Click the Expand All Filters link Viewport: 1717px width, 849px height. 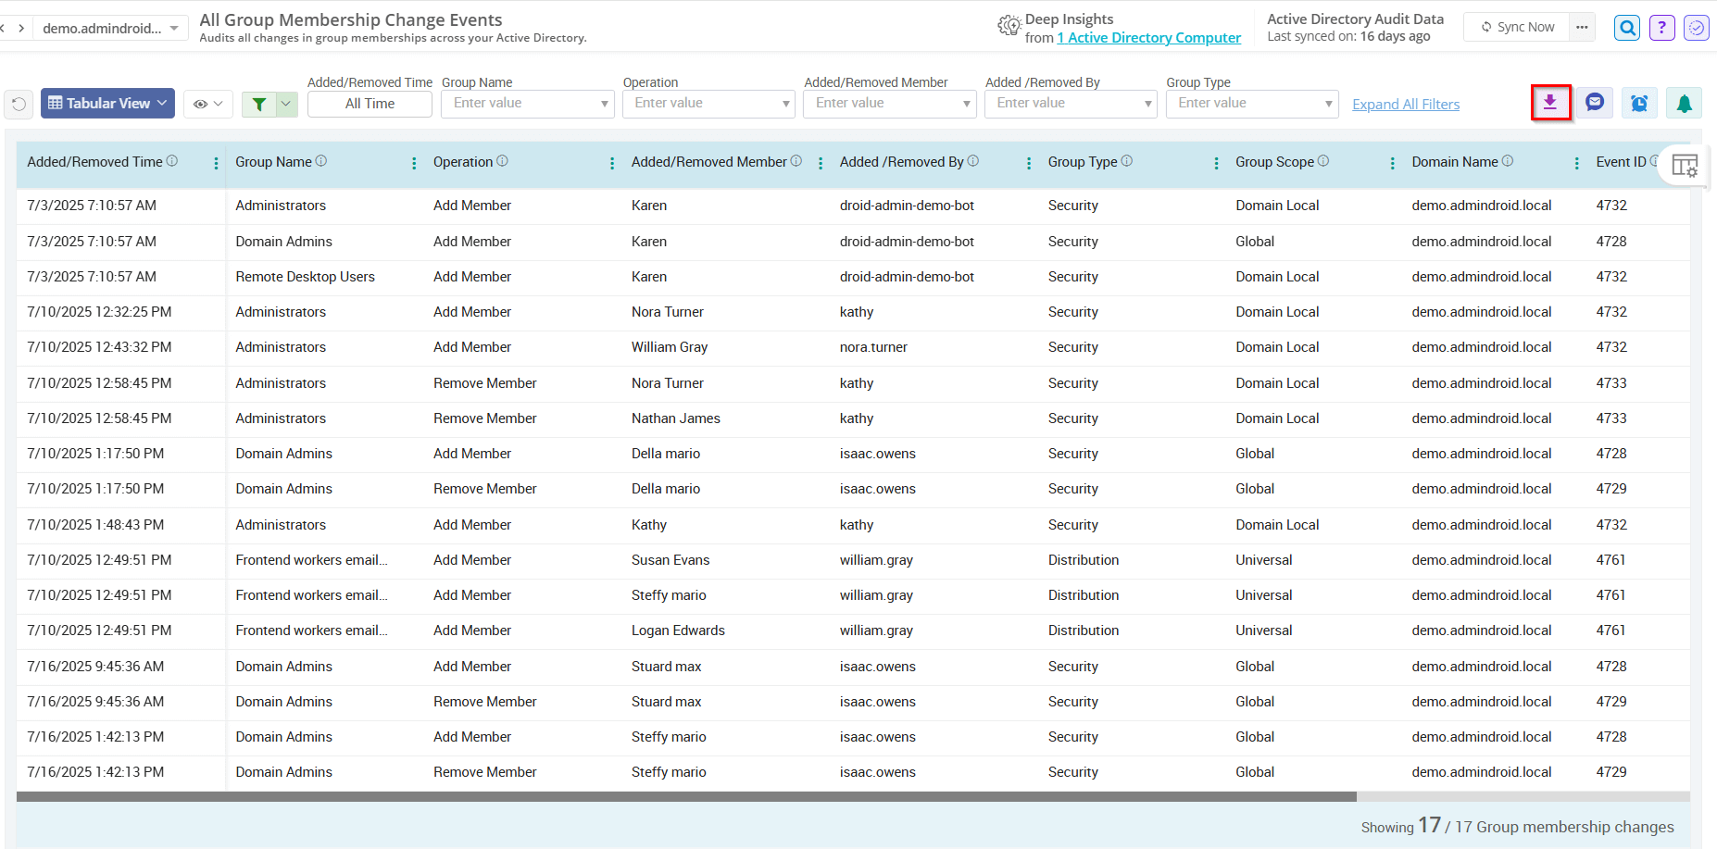click(1405, 104)
